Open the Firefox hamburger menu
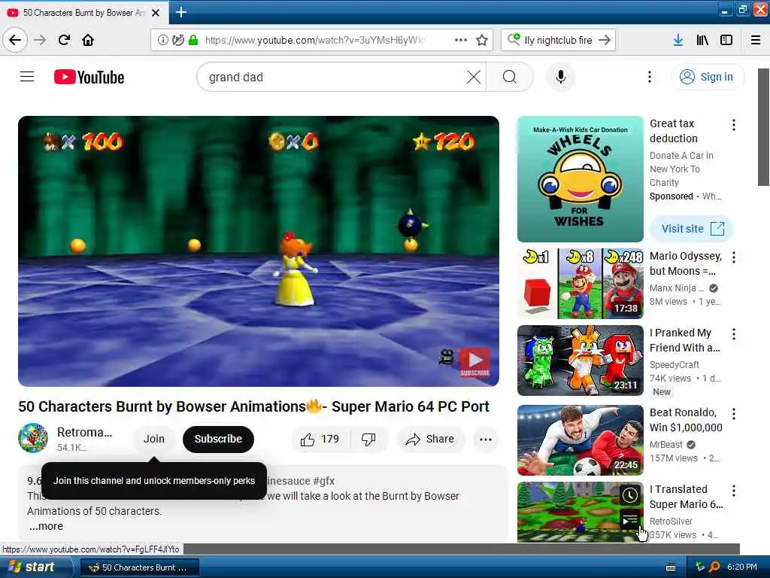Viewport: 770px width, 578px height. [x=756, y=40]
